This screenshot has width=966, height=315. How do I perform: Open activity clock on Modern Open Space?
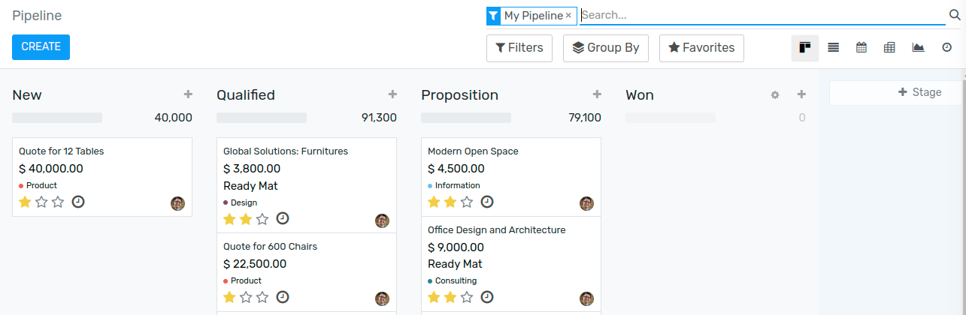(487, 202)
